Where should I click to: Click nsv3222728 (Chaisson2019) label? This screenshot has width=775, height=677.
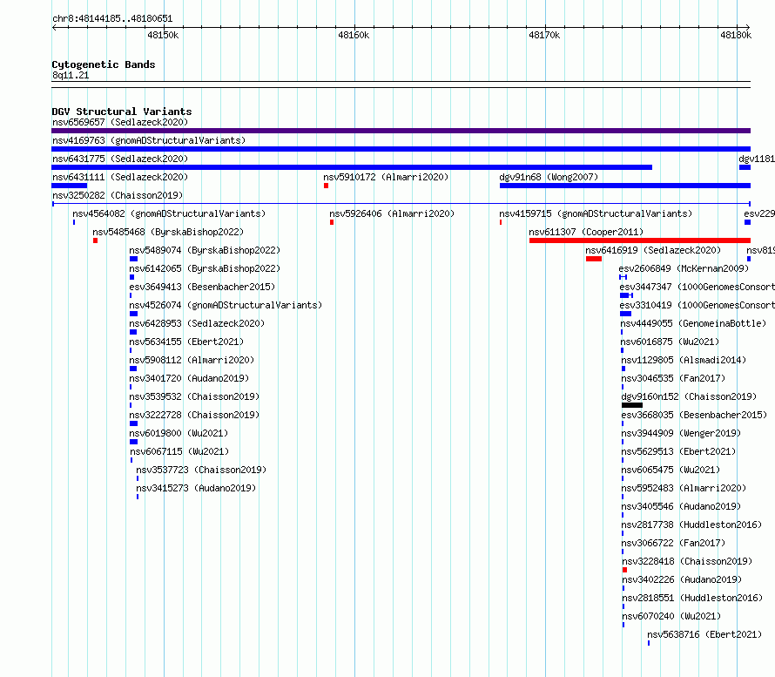coord(194,415)
